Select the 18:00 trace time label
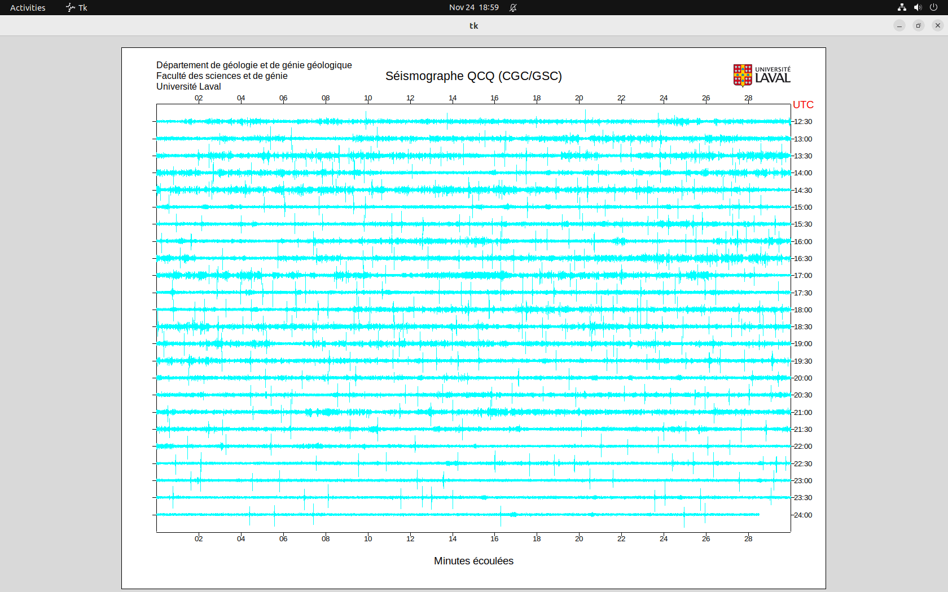The image size is (948, 592). [803, 310]
